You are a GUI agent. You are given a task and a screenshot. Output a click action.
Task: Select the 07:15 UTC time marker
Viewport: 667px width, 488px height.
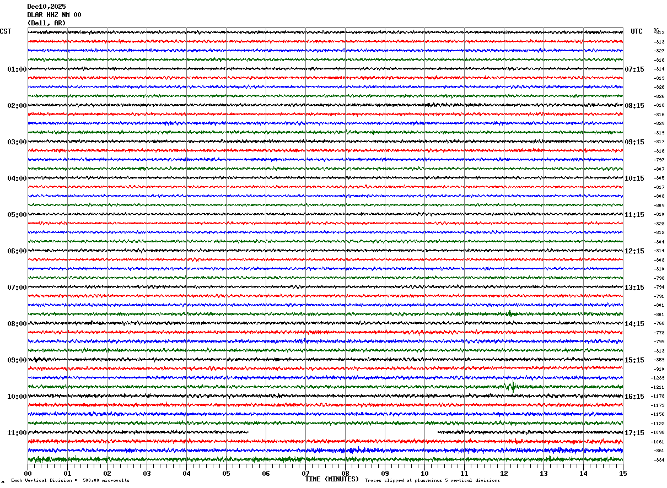[x=634, y=69]
